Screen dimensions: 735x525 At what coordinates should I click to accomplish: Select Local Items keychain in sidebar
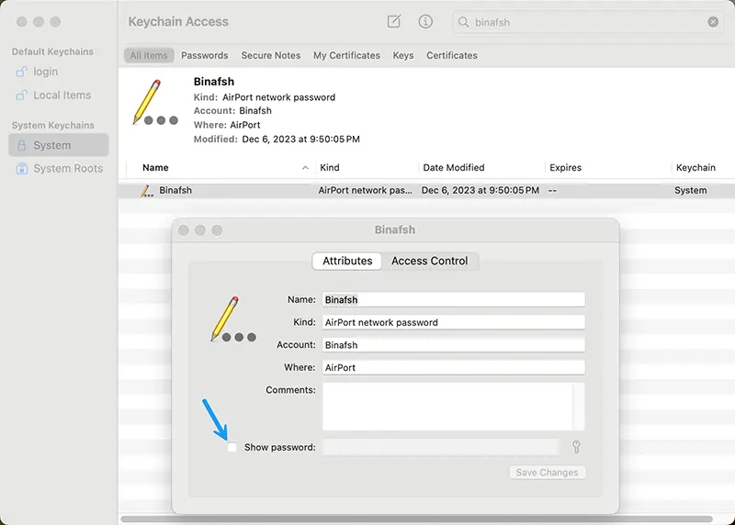(62, 95)
